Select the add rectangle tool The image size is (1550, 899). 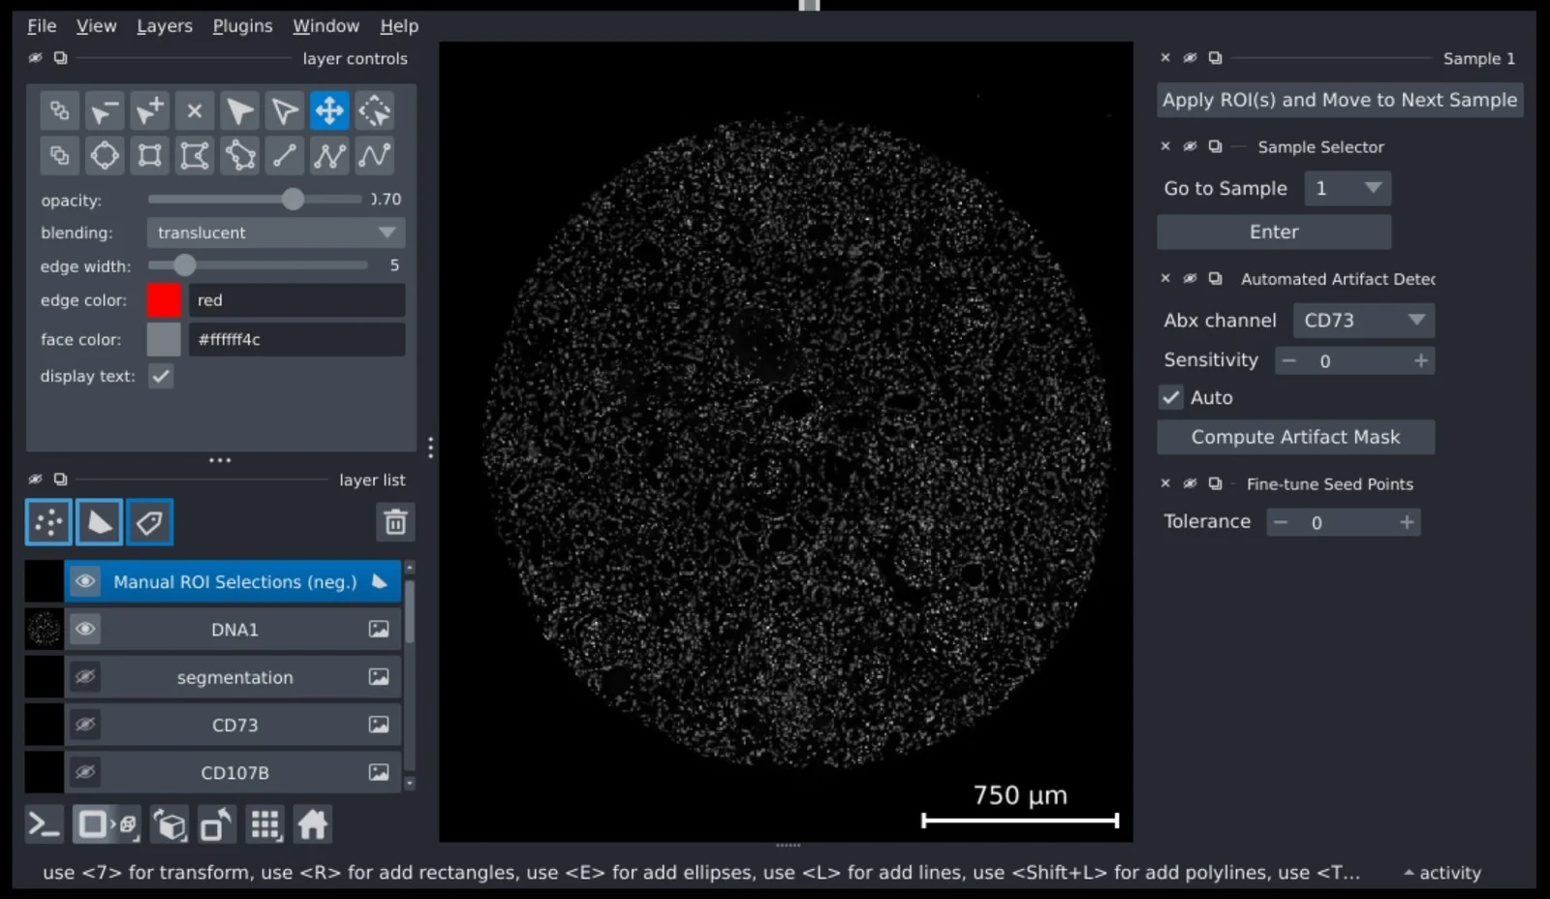149,155
